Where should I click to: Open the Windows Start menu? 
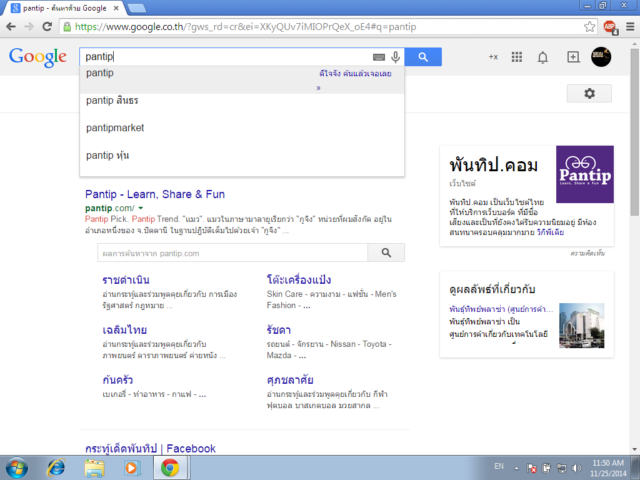click(x=16, y=467)
